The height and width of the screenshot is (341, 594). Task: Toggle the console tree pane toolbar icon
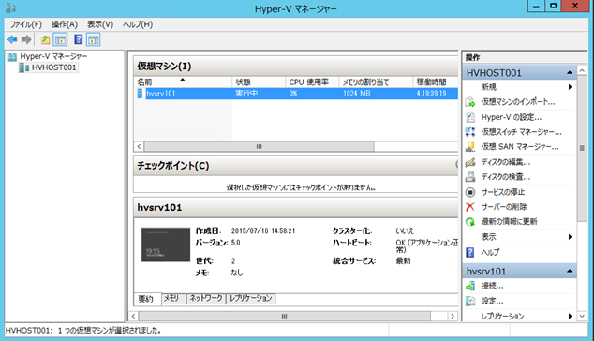(60, 39)
